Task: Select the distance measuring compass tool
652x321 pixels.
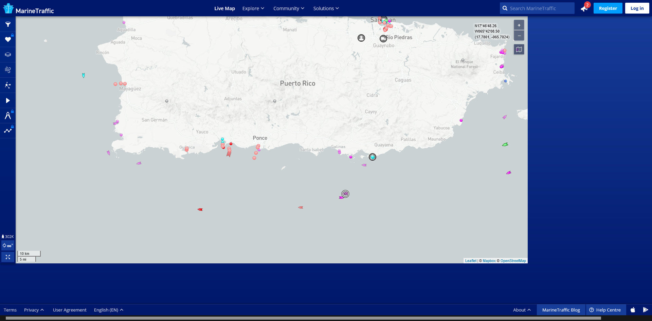Action: click(x=8, y=116)
